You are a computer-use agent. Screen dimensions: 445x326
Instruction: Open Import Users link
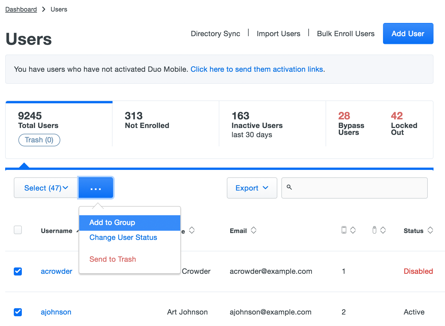[x=278, y=34]
